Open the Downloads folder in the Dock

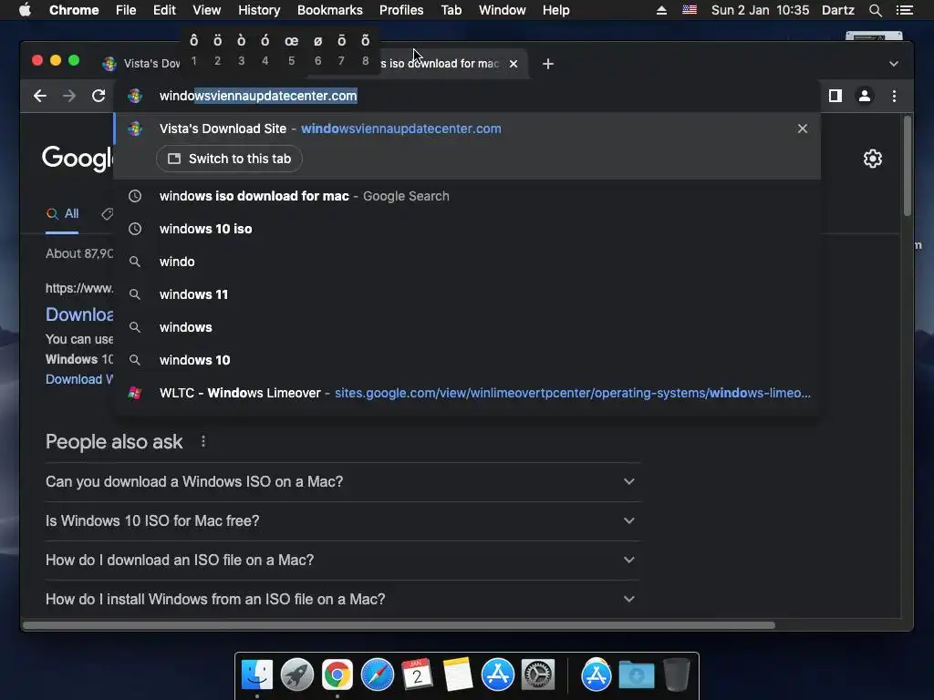point(636,675)
